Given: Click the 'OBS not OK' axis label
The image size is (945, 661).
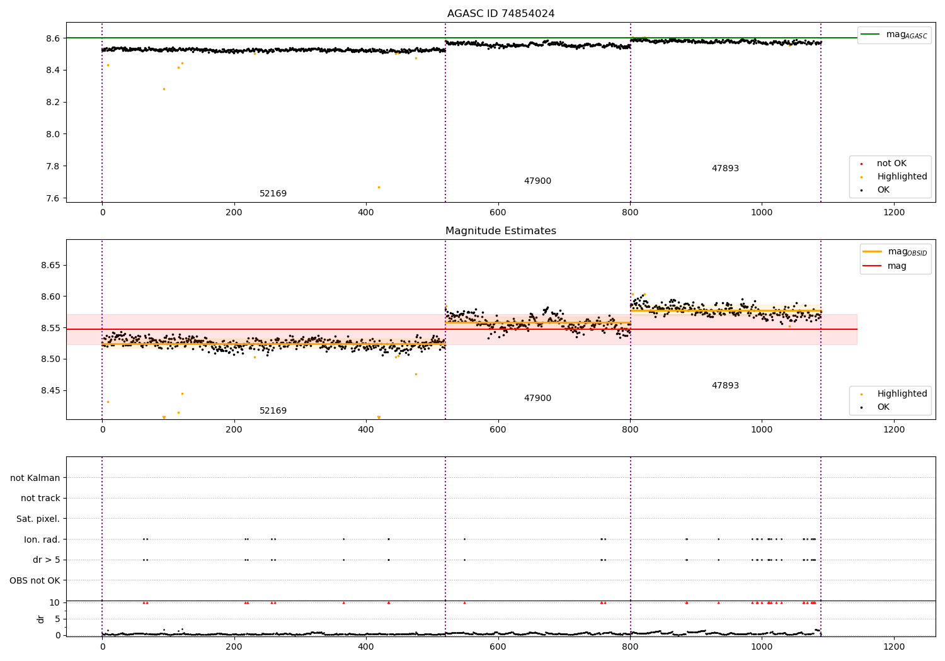Looking at the screenshot, I should coord(35,580).
